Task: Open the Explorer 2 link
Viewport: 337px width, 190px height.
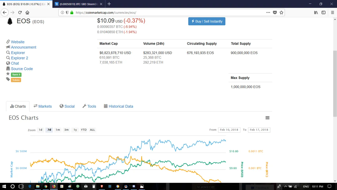Action: pyautogui.click(x=19, y=58)
